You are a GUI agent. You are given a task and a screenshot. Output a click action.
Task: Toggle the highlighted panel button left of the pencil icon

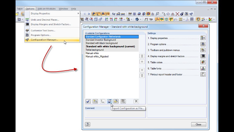click(x=198, y=19)
